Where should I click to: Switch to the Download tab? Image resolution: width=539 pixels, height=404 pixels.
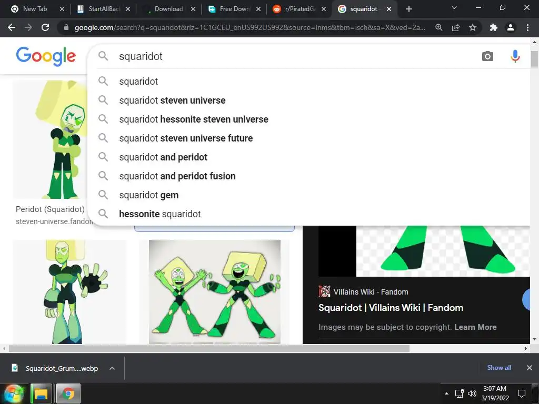(169, 9)
